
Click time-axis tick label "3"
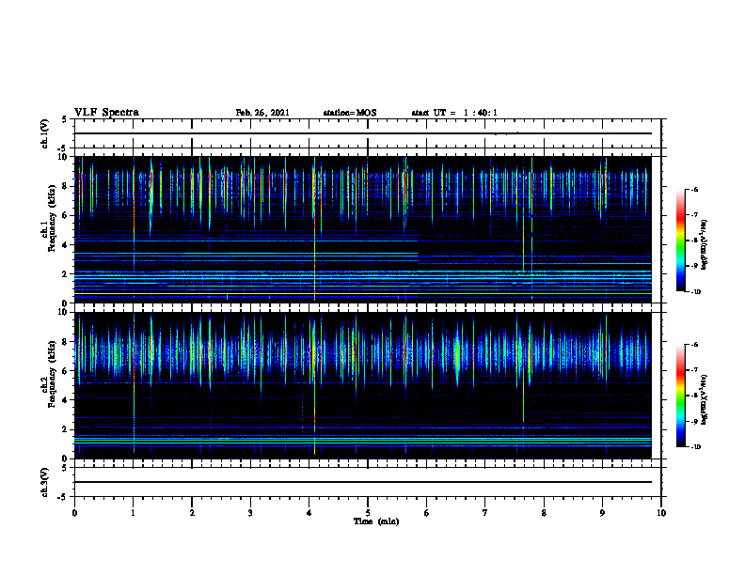[x=250, y=513]
